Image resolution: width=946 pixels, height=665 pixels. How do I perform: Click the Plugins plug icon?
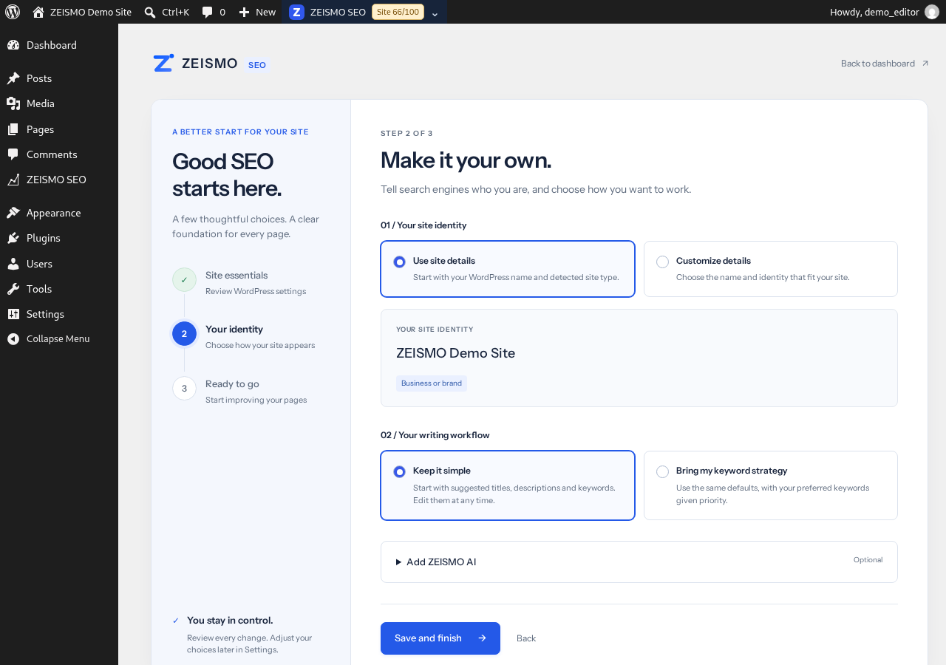13,238
